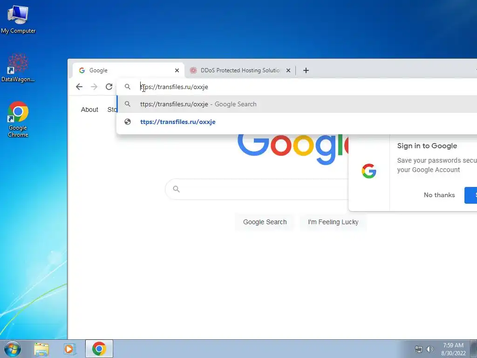Click the globe icon in URL suggestion
Viewport: 477px width, 358px height.
pos(128,122)
